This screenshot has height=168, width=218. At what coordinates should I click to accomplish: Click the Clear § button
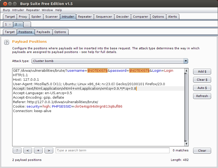click(x=202, y=80)
